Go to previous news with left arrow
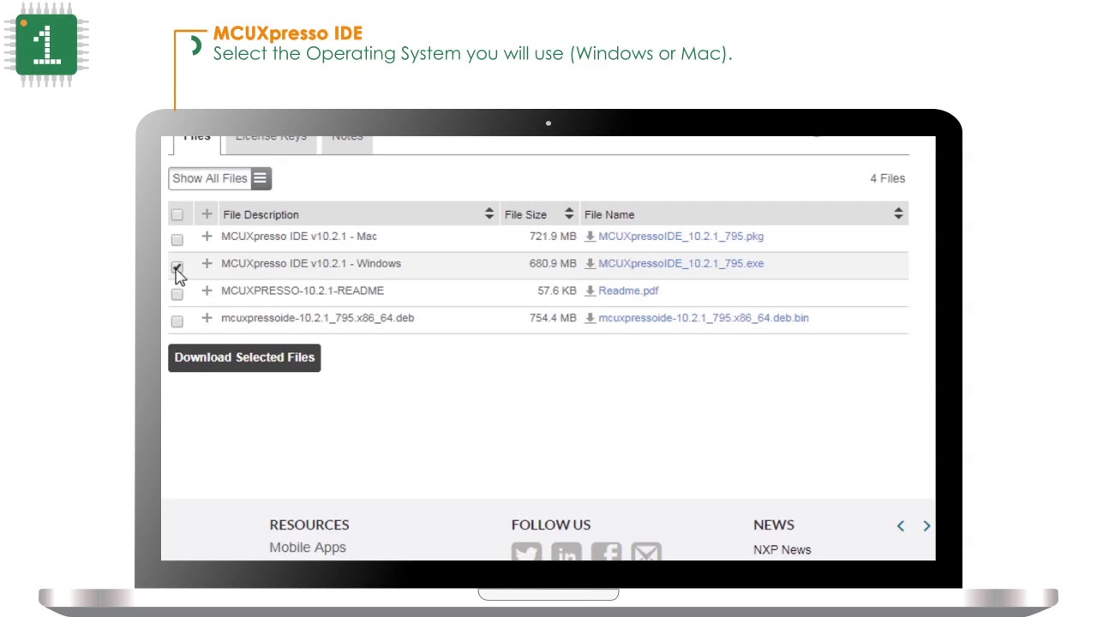The image size is (1097, 617). tap(901, 526)
